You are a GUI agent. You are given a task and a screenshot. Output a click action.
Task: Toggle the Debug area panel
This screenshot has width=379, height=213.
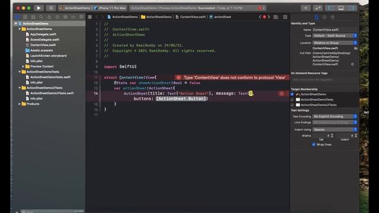[341, 8]
